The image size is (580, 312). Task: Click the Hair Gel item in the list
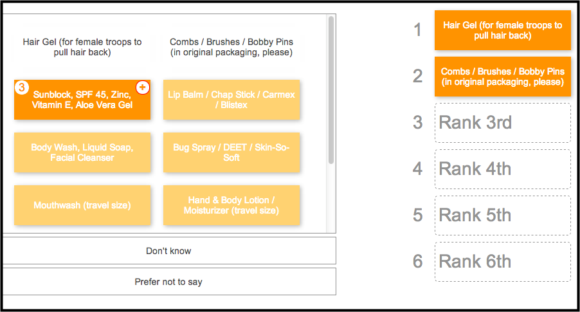[x=82, y=47]
